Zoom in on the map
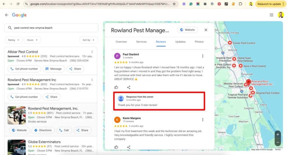 point(278,135)
